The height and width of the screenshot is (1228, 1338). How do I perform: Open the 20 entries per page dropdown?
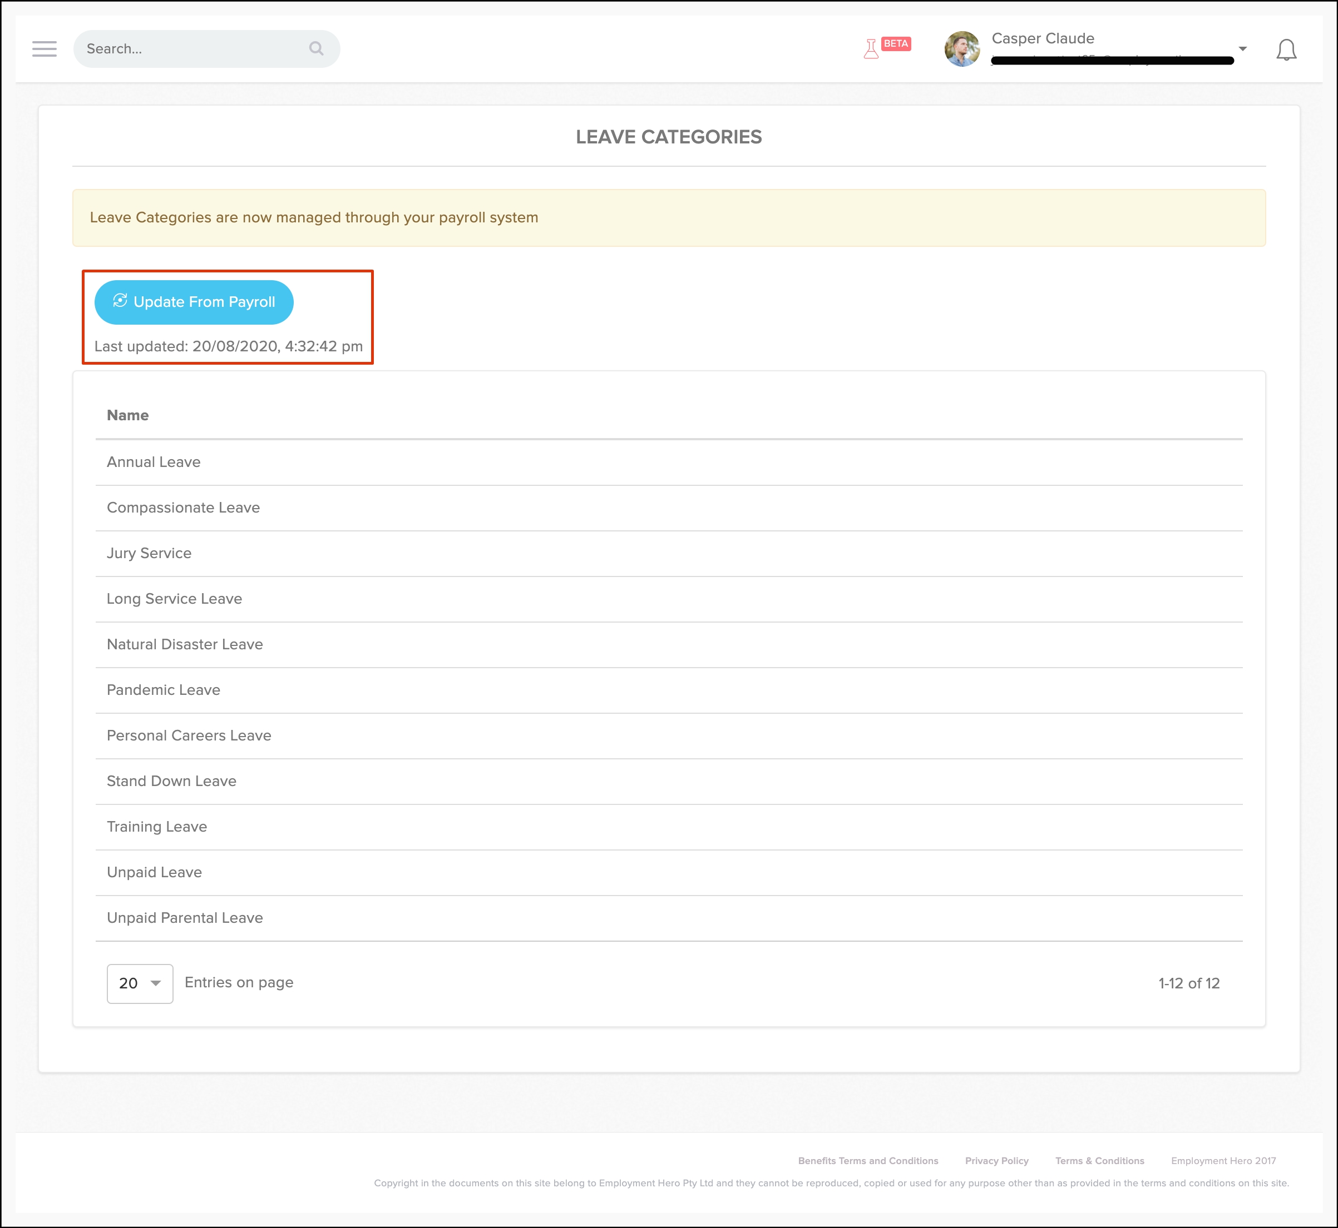pyautogui.click(x=140, y=983)
